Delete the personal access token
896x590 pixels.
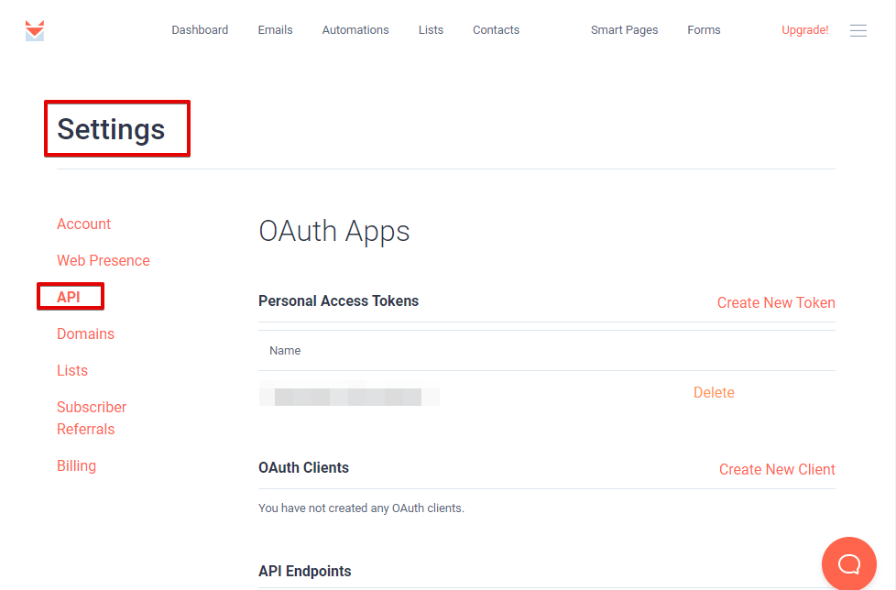click(714, 392)
